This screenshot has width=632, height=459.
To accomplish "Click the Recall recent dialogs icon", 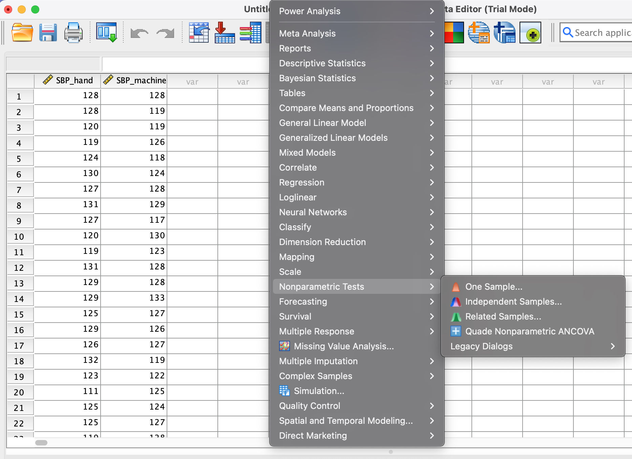I will click(106, 33).
